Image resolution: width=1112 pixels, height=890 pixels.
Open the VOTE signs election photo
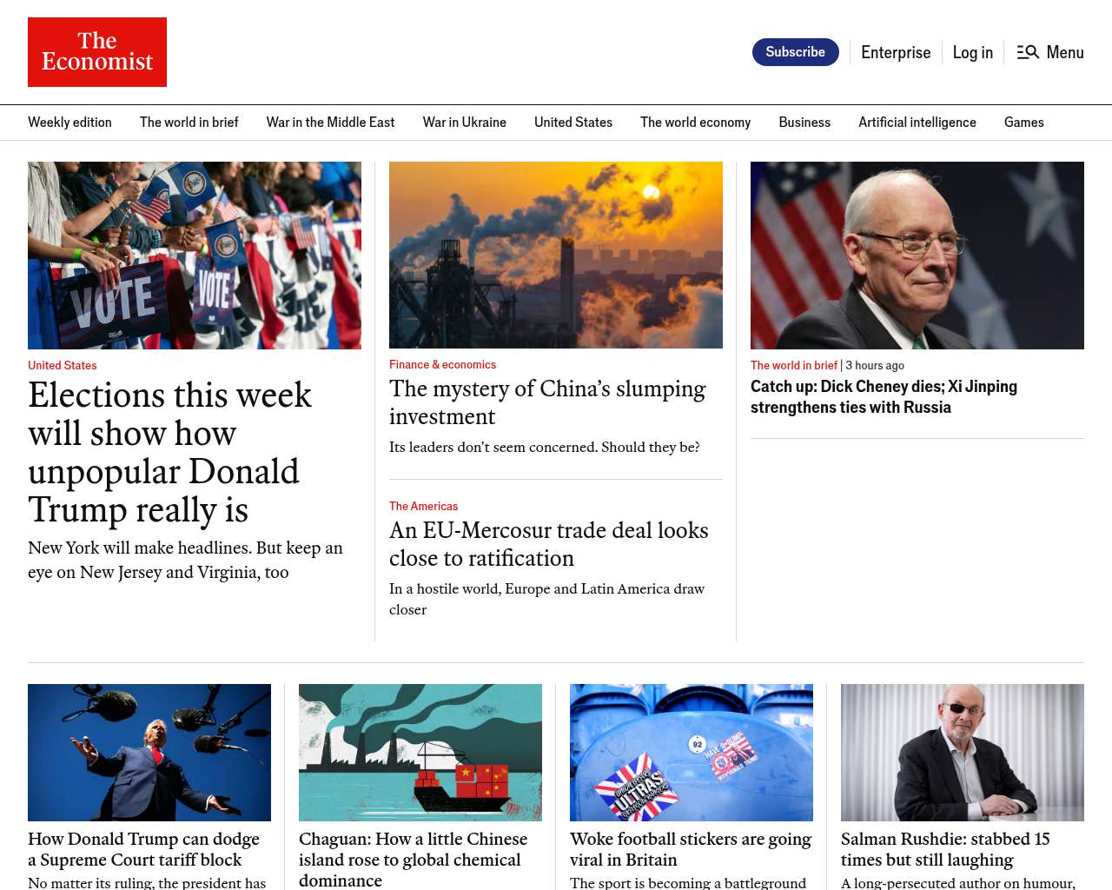pyautogui.click(x=195, y=256)
